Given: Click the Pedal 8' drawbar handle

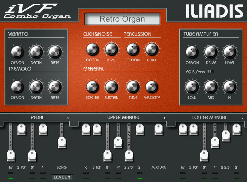Looking at the screenshot, I should tap(32, 156).
